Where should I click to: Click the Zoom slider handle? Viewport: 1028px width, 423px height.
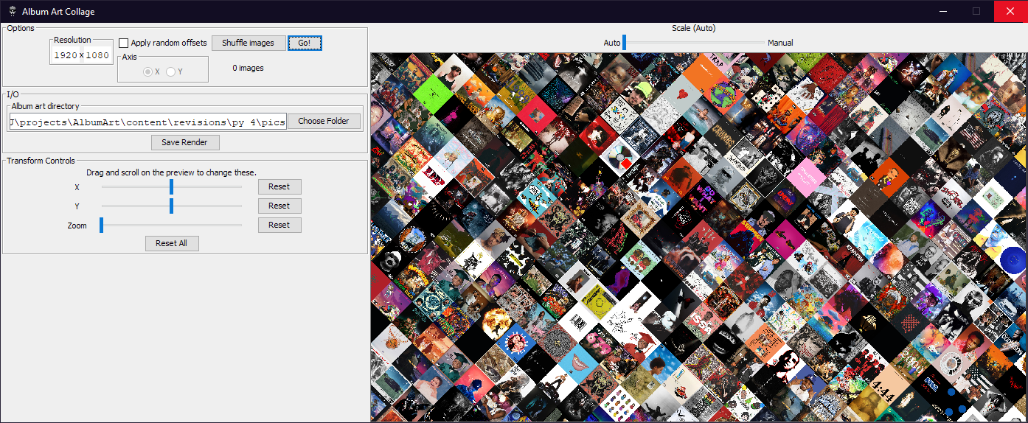tap(101, 225)
